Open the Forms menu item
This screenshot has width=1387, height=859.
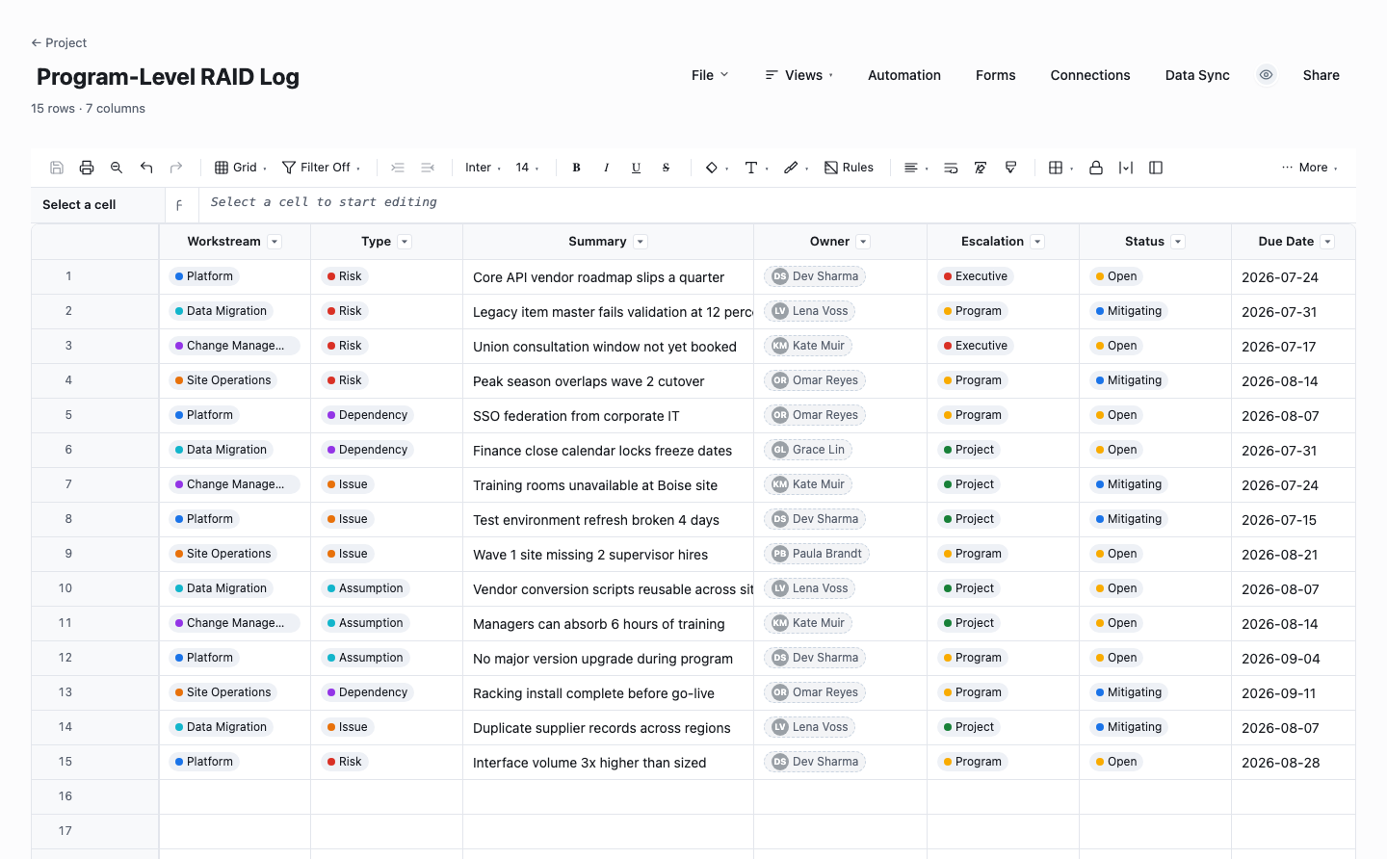click(x=996, y=75)
